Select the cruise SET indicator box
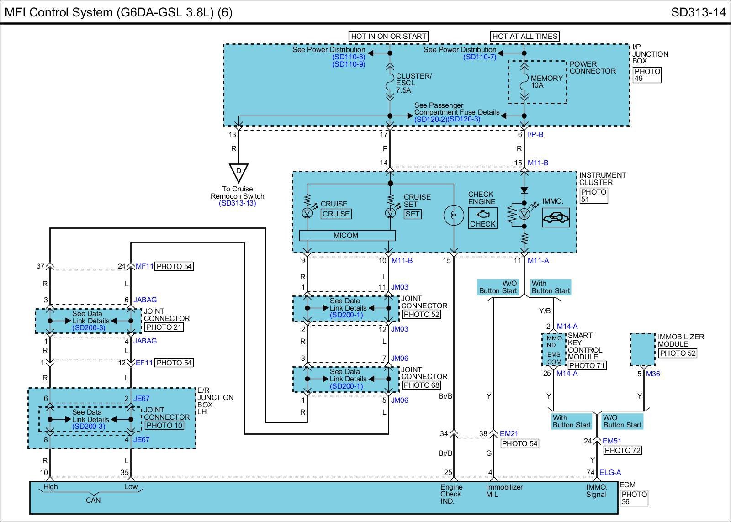 point(412,214)
